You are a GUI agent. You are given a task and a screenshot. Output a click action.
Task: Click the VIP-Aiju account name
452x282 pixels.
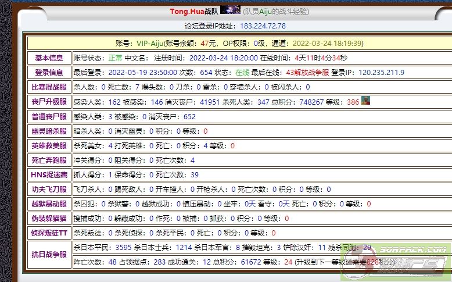150,43
